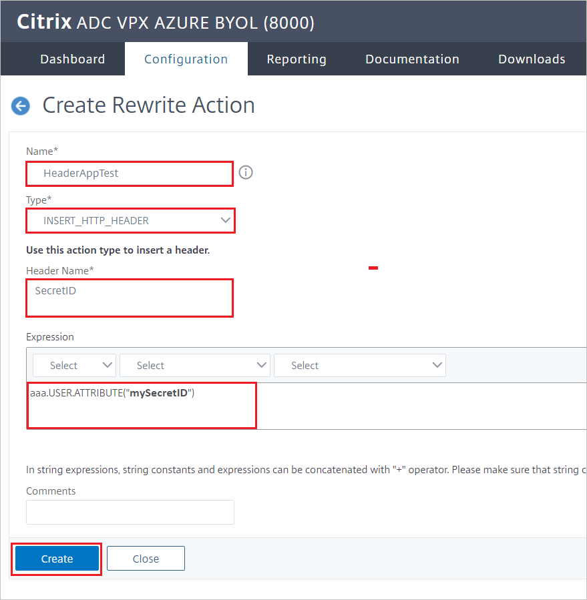Click the Create Rewrite Action page title
This screenshot has width=587, height=600.
(x=148, y=105)
